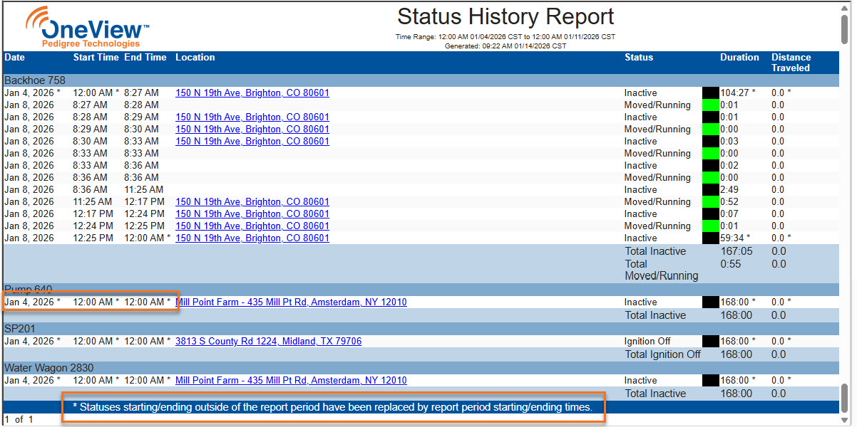
Task: Click the Backhoe 758 group heading
Action: [35, 80]
